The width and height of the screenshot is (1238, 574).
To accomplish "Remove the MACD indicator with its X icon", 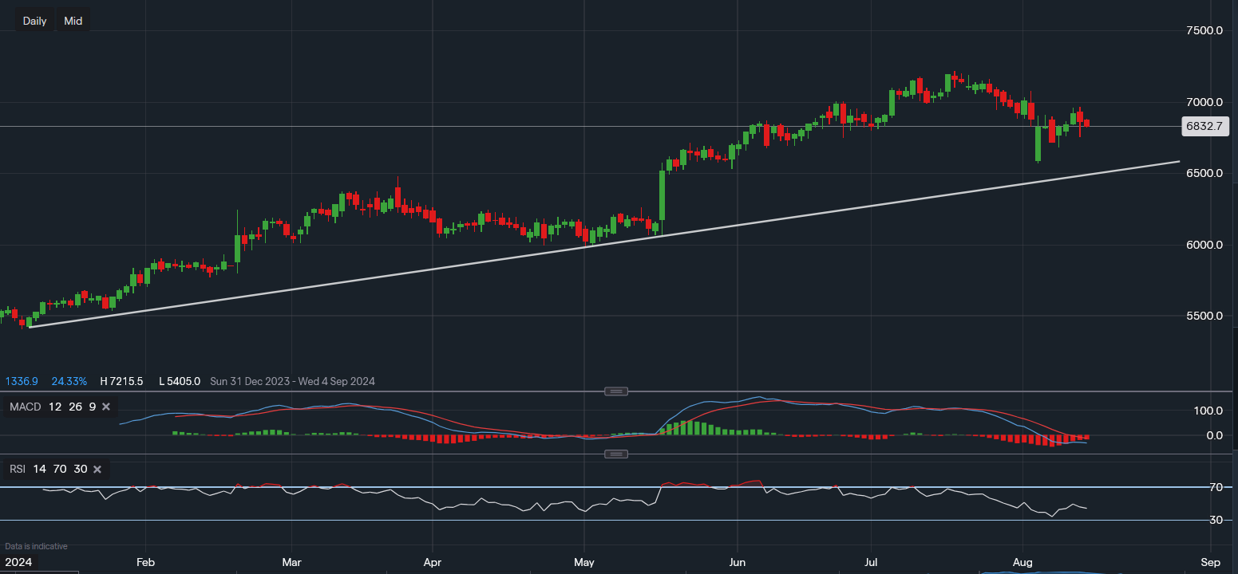I will (105, 407).
